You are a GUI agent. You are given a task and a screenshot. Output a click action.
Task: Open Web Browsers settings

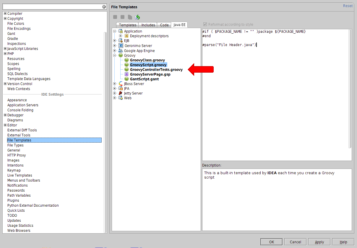point(19,231)
